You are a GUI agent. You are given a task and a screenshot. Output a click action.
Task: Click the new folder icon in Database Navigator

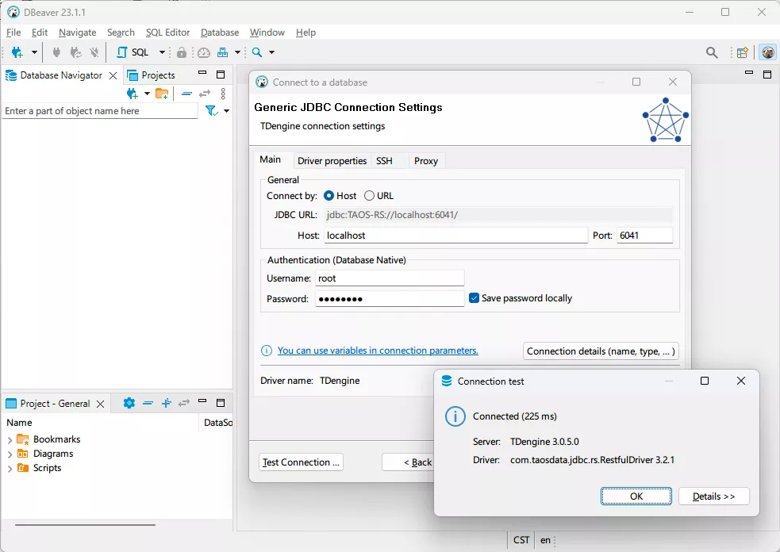pyautogui.click(x=162, y=94)
